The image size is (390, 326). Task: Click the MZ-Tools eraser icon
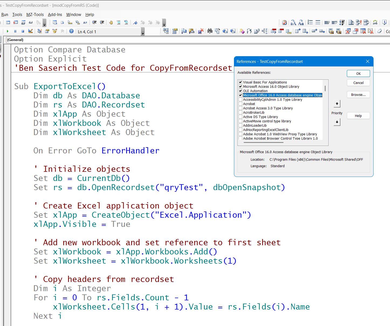[379, 31]
